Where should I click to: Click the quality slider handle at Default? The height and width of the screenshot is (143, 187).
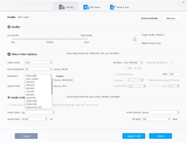tap(50, 39)
